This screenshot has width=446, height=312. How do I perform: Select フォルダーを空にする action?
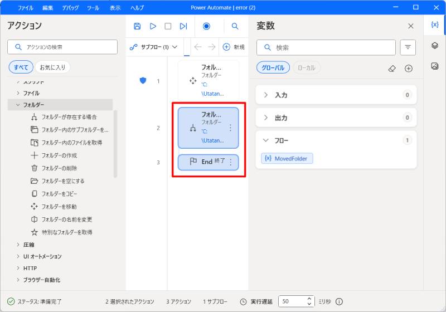click(x=57, y=181)
